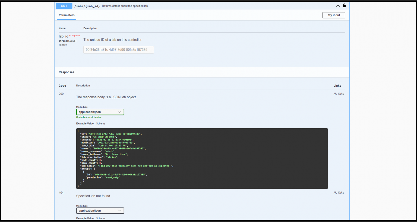This screenshot has width=417, height=222.
Task: Click the Parameters section heading
Action: [x=66, y=15]
